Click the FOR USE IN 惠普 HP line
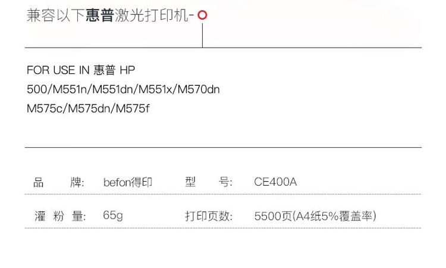 [81, 70]
